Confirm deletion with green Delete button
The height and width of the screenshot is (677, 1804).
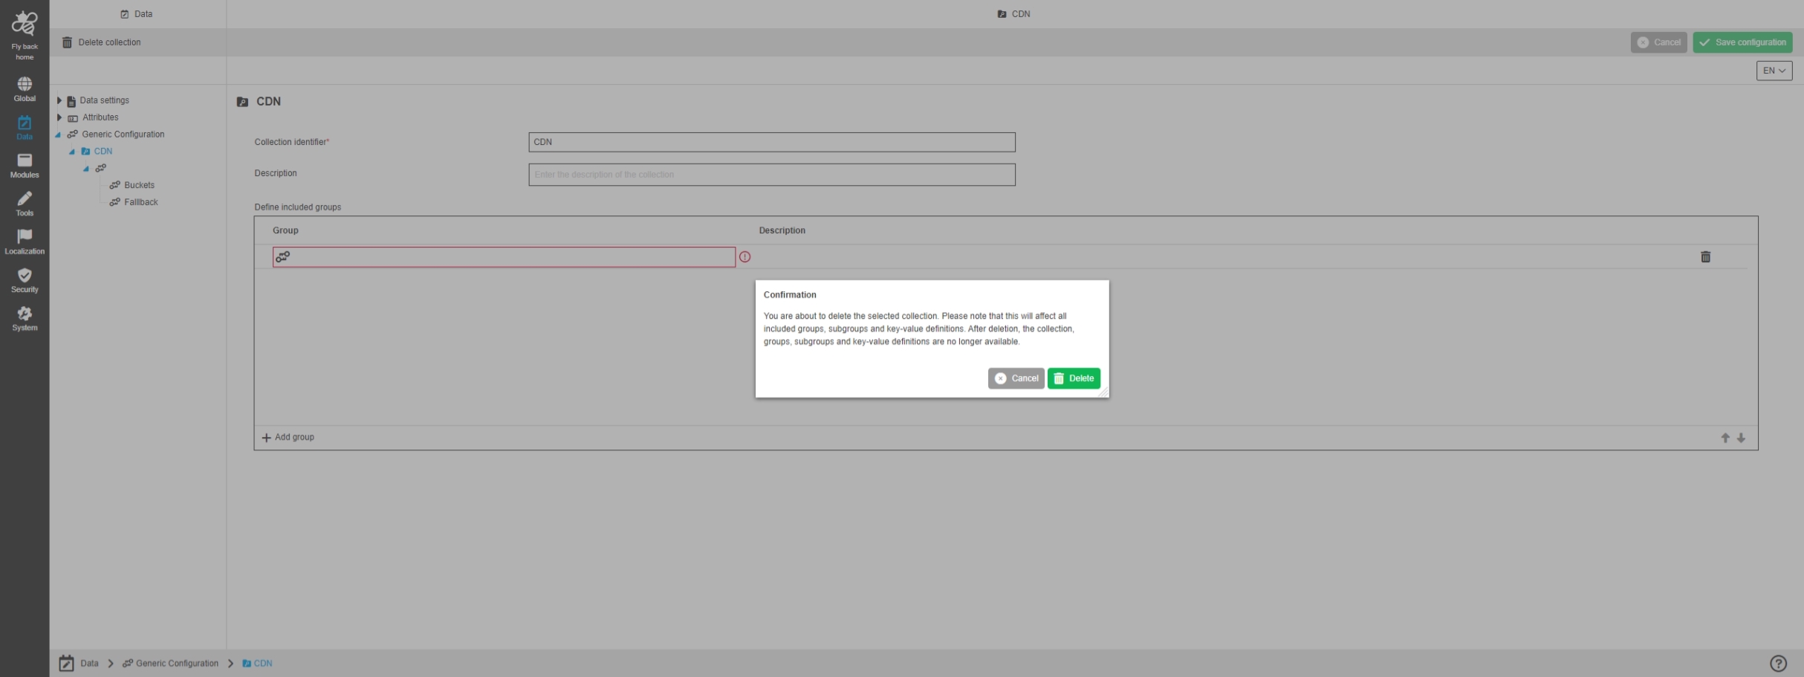click(x=1073, y=378)
